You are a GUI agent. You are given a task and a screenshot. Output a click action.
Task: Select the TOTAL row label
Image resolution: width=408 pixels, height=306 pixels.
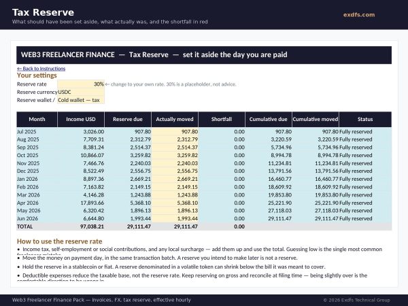(37, 226)
